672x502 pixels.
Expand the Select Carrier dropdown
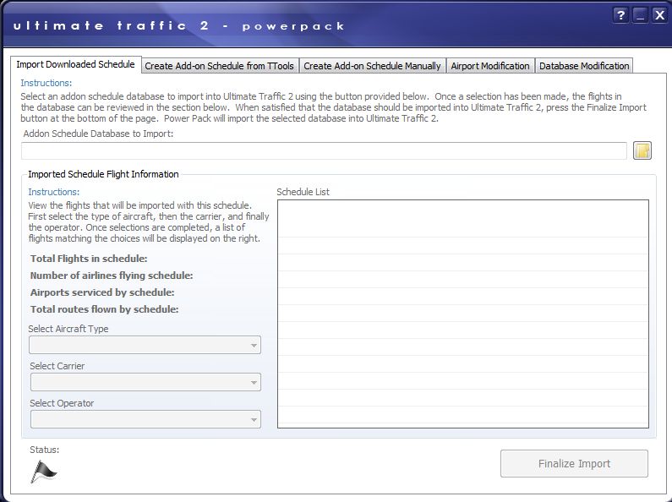(145, 382)
